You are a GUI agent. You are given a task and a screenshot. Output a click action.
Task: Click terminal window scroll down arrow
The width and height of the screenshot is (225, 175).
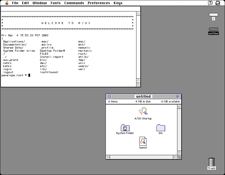pos(138,81)
